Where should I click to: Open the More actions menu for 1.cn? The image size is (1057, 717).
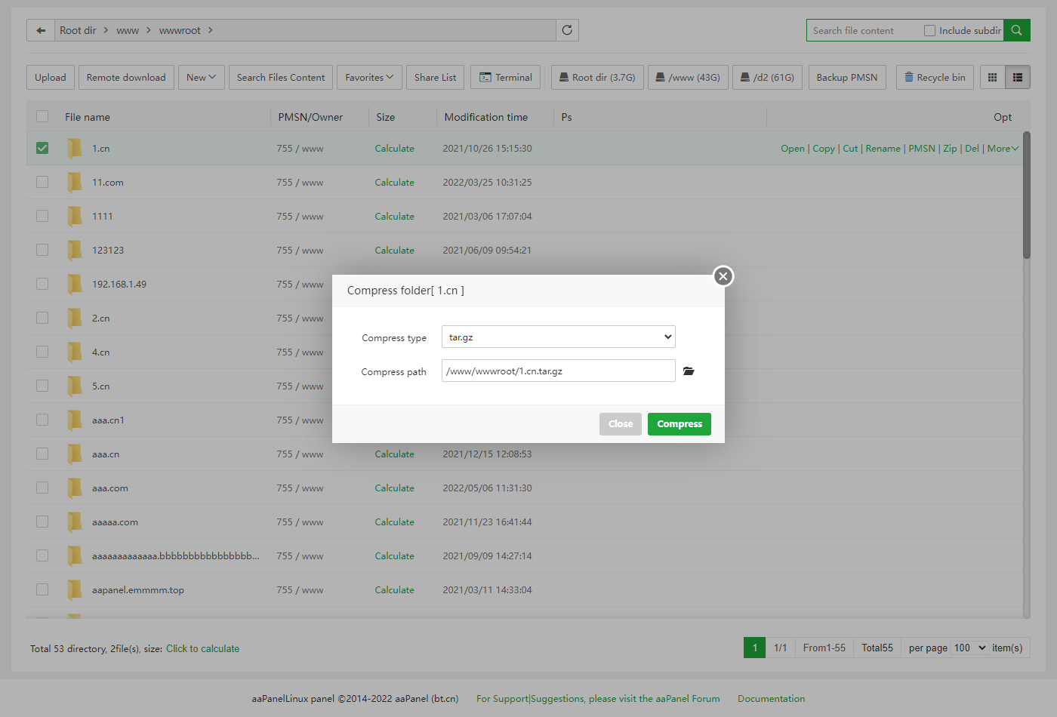pyautogui.click(x=1003, y=149)
